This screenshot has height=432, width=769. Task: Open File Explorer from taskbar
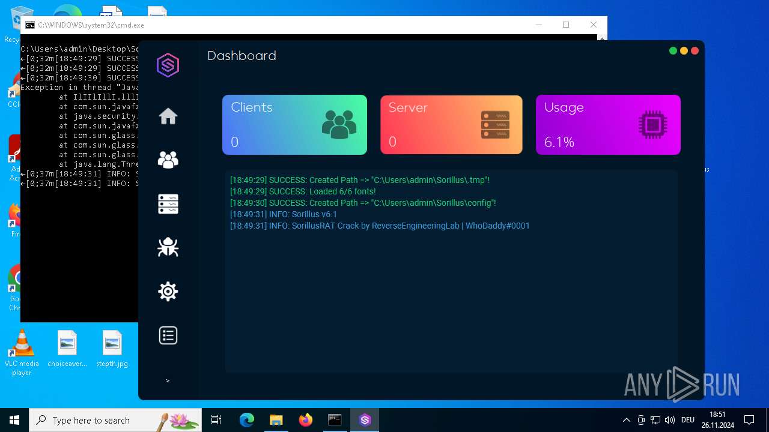(276, 420)
